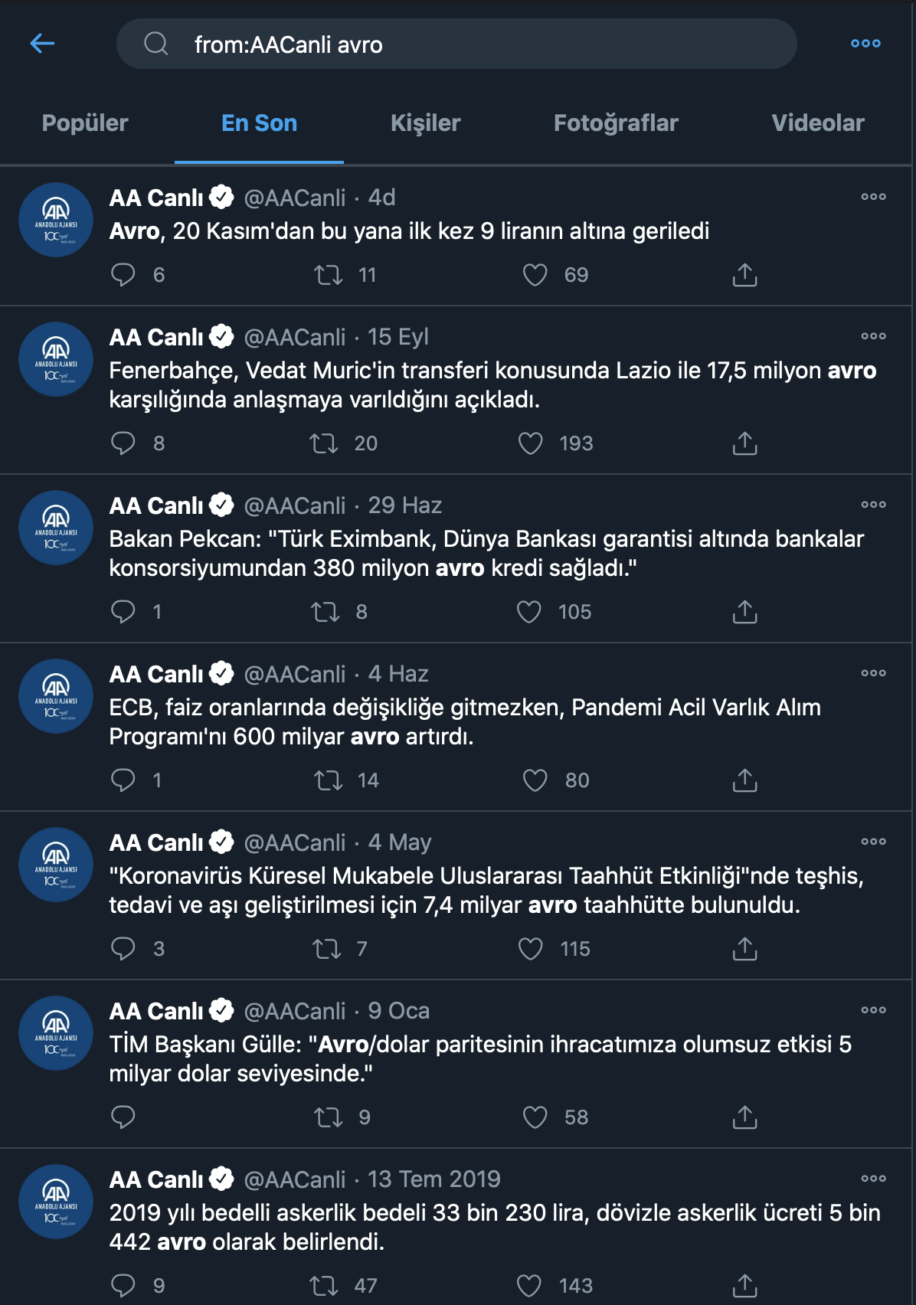Select the Popüler tab

86,123
